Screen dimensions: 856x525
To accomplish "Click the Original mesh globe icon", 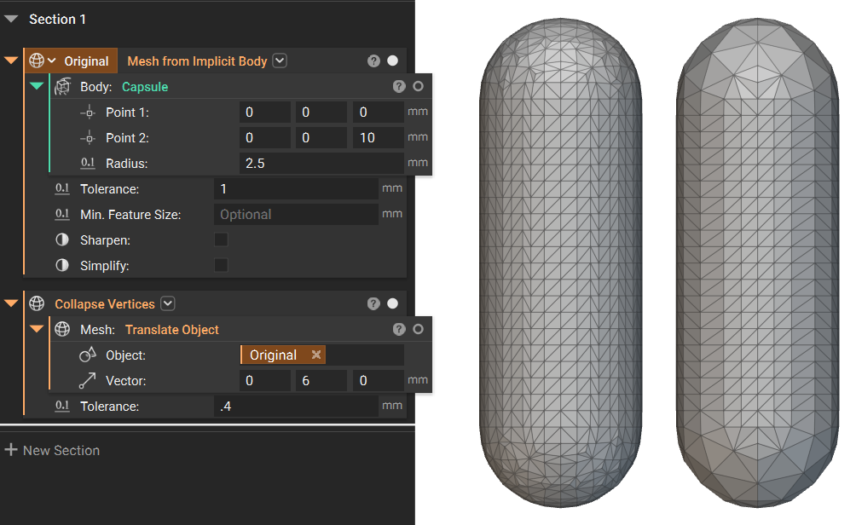I will coord(37,61).
